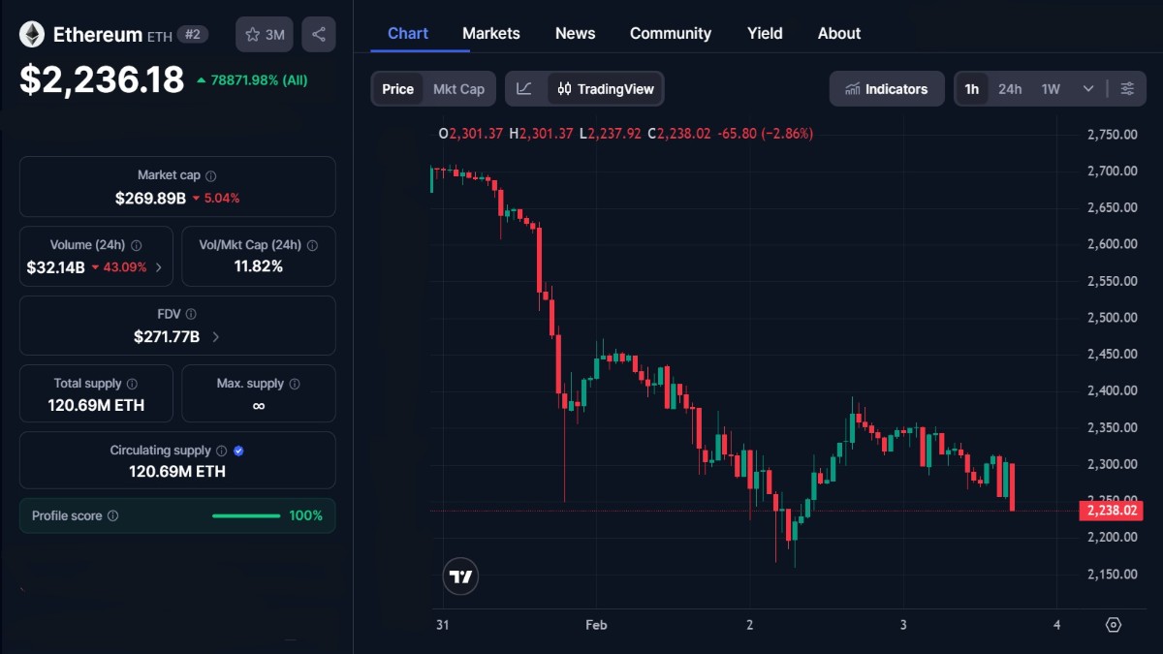
Task: Switch back to the Price view
Action: tap(397, 88)
